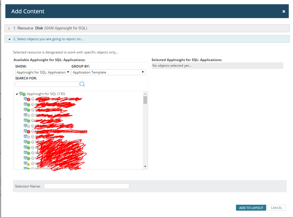Select radio button beside the warning-status application
This screenshot has width=293, height=218.
[x=33, y=163]
